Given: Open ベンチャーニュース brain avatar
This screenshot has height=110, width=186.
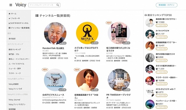Looking at the screenshot, I should pyautogui.click(x=150, y=104).
